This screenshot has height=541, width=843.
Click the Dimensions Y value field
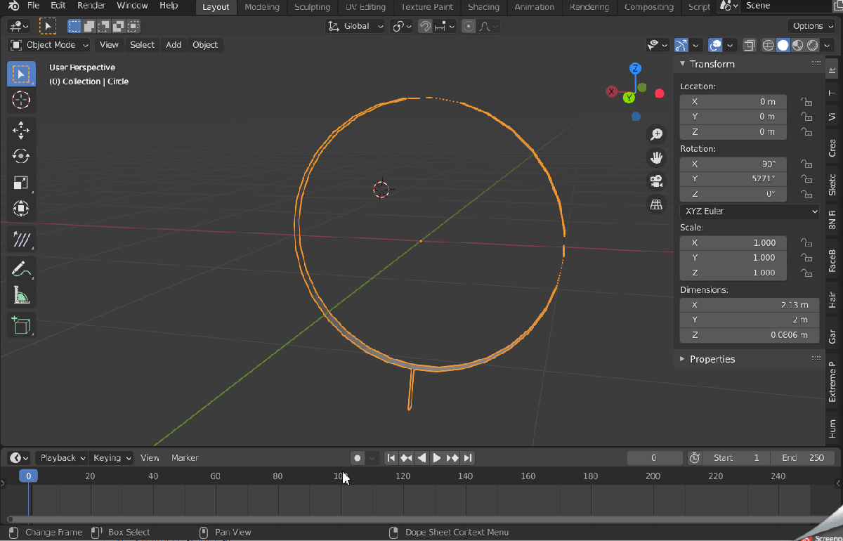coord(749,320)
